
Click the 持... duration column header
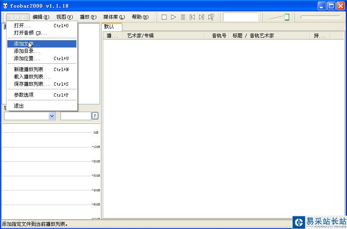coord(320,36)
